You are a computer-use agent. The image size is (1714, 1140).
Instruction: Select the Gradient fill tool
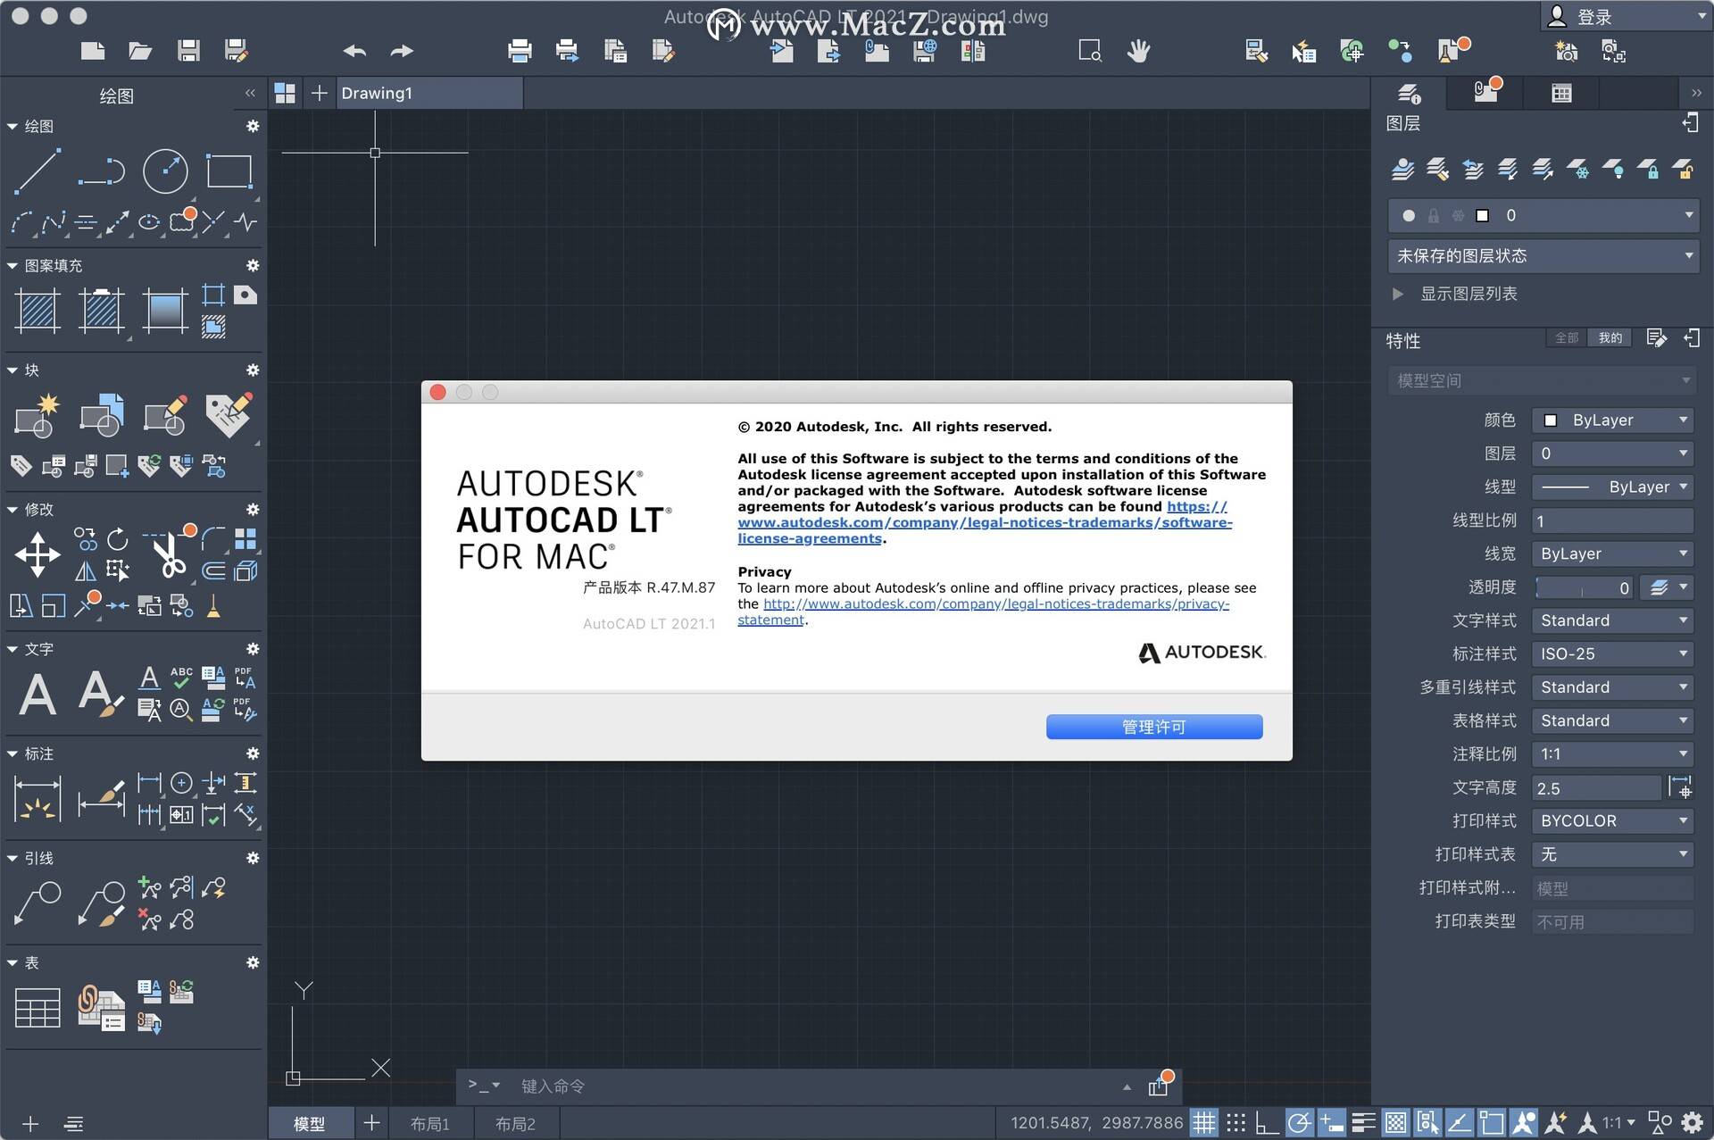click(165, 311)
